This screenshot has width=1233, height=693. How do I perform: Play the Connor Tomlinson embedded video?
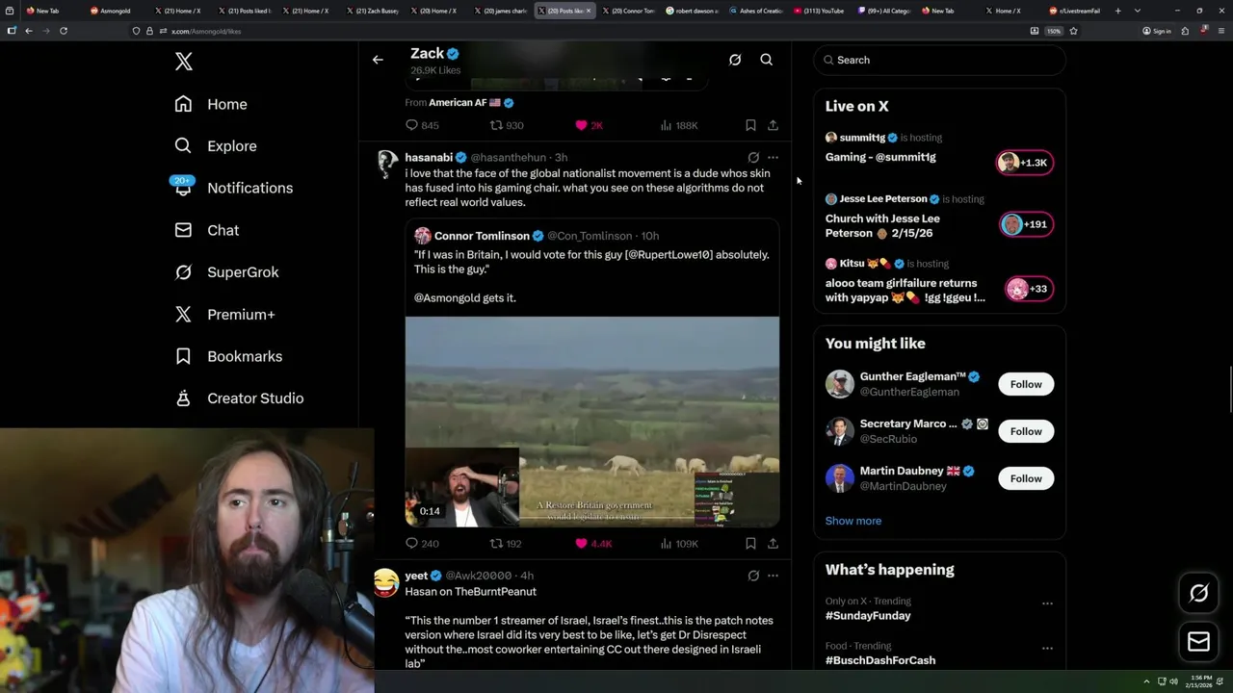tap(592, 422)
